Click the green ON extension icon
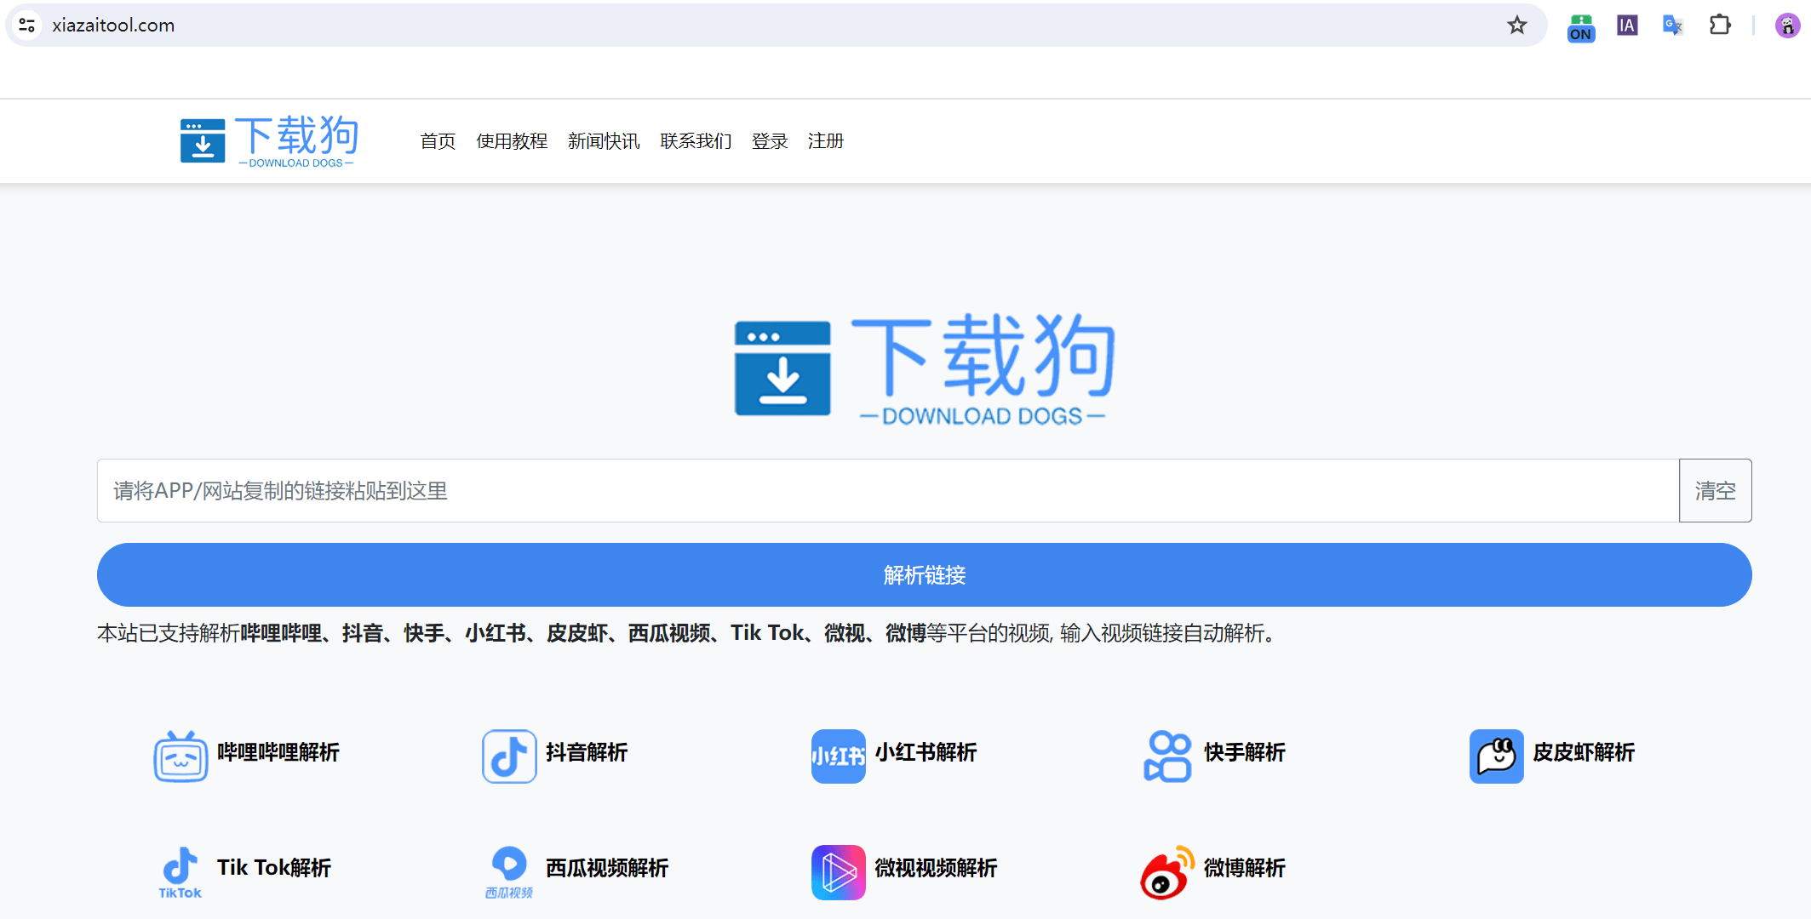1811x919 pixels. coord(1581,27)
